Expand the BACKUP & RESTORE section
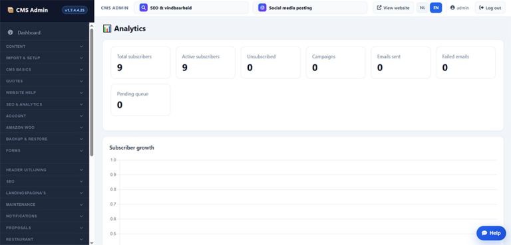511x245 pixels. [x=45, y=139]
